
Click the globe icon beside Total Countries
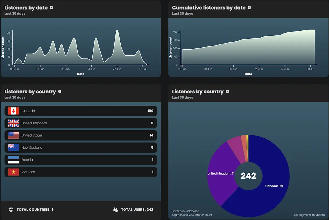point(11,210)
